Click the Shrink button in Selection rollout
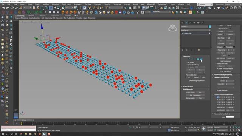This screenshot has width=242, height=136. pos(191,70)
